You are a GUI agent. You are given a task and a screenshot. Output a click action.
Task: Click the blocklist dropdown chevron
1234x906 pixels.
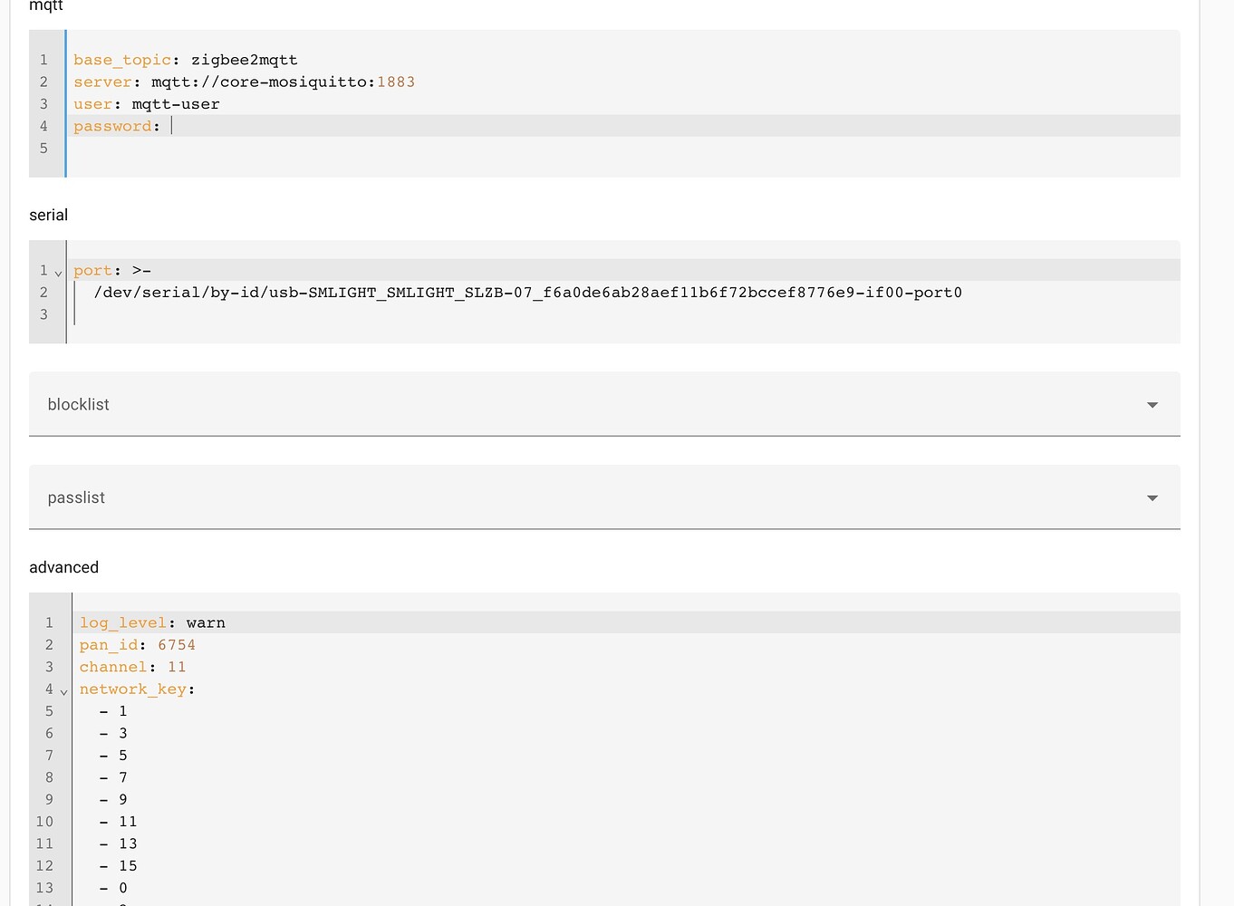1152,405
